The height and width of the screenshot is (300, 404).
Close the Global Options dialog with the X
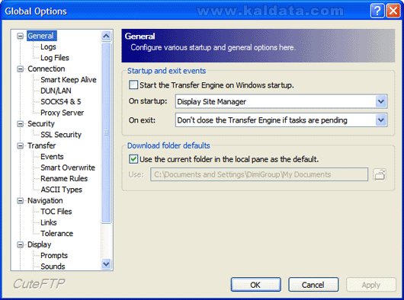(x=393, y=11)
